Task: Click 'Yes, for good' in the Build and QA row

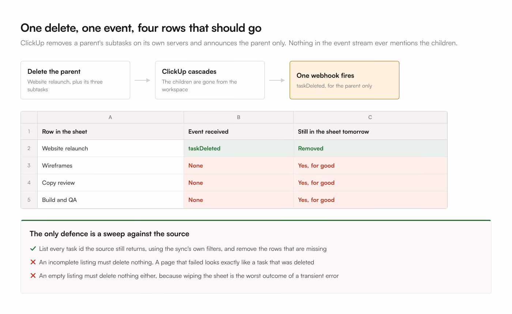Action: pos(370,200)
